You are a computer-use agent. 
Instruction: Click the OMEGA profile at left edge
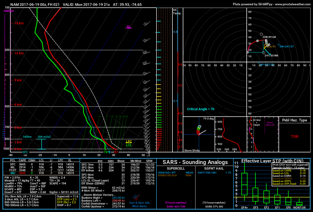(x=5, y=80)
